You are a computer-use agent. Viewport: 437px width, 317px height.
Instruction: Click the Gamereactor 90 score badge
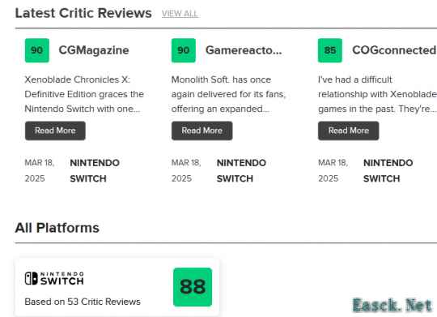point(184,50)
